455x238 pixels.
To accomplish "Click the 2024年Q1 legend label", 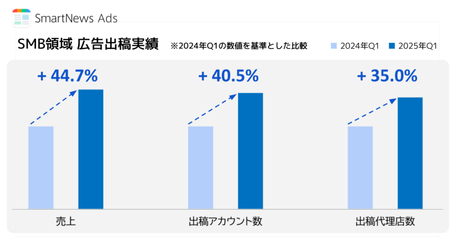I will point(359,46).
